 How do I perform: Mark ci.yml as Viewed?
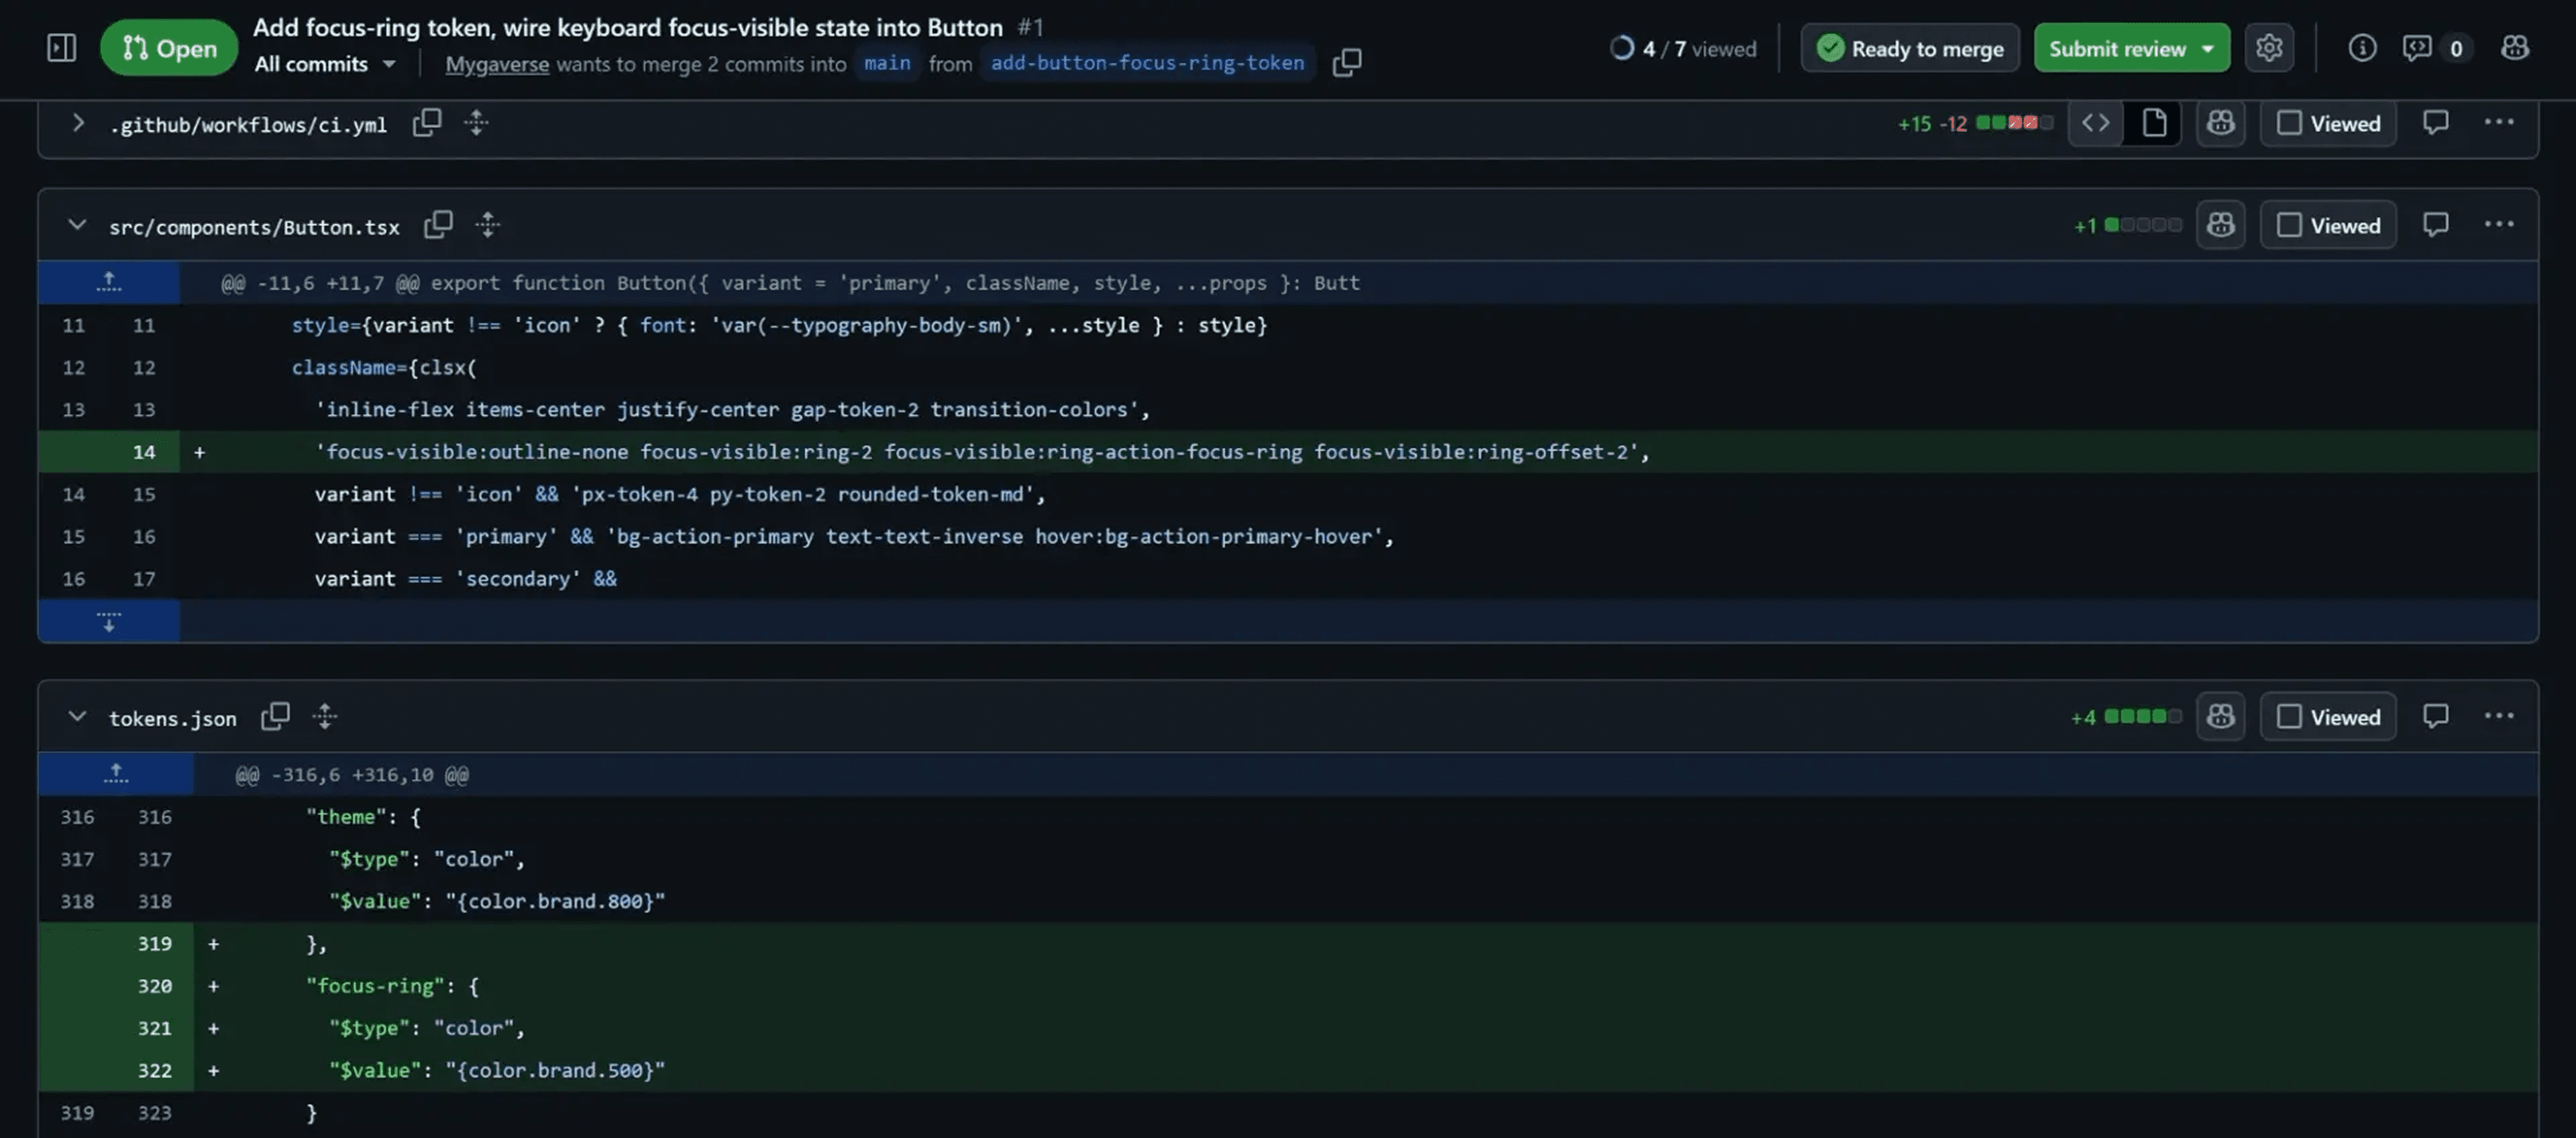click(2328, 123)
